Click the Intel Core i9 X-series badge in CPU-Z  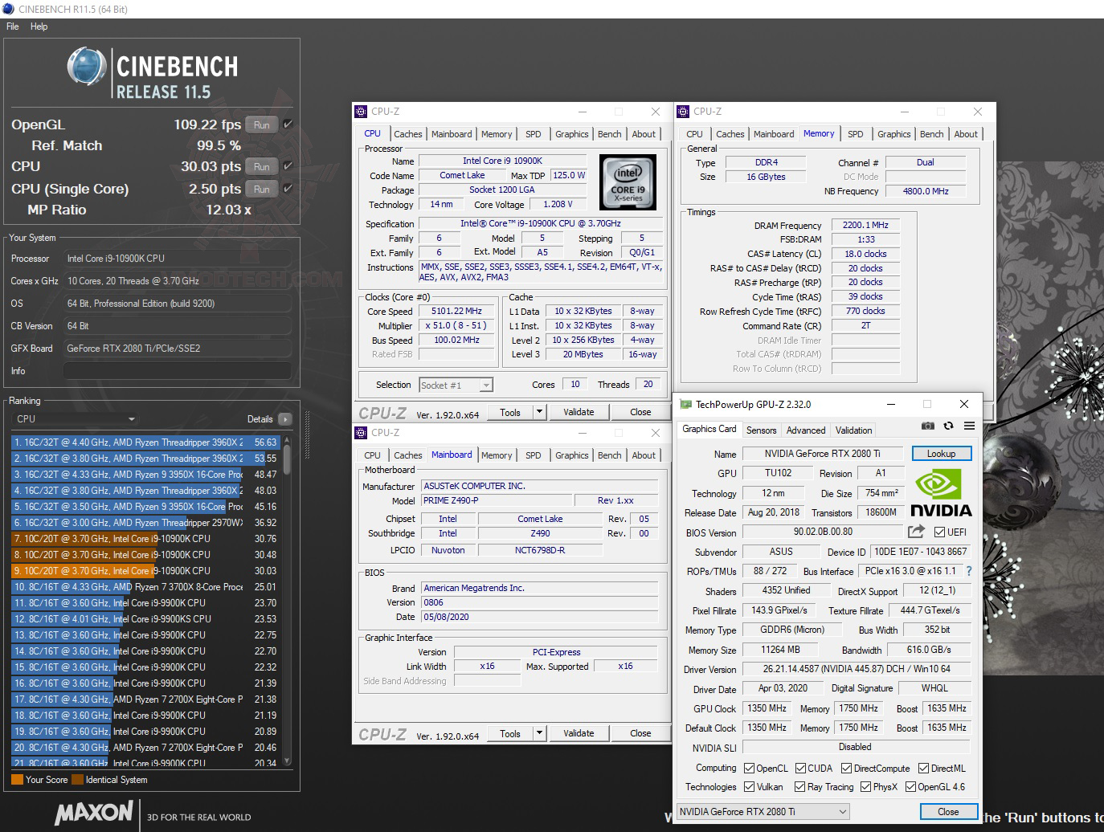(628, 182)
